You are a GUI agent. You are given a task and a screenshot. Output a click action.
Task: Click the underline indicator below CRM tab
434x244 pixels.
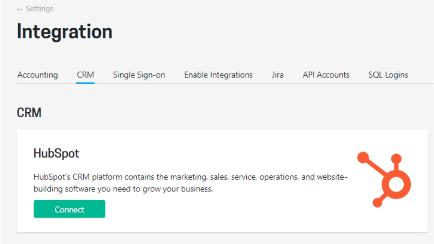[x=85, y=83]
